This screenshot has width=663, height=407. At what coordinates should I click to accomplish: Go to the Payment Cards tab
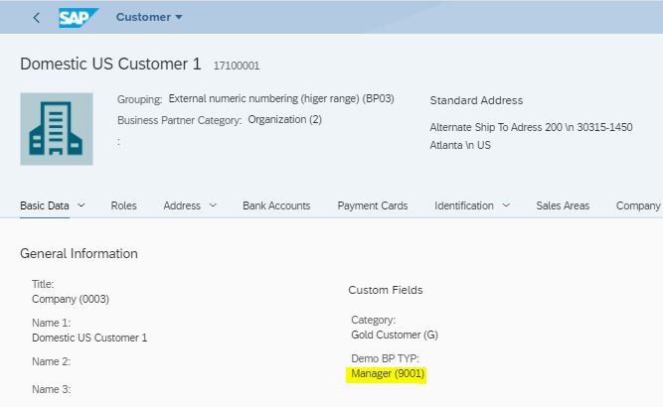click(373, 205)
